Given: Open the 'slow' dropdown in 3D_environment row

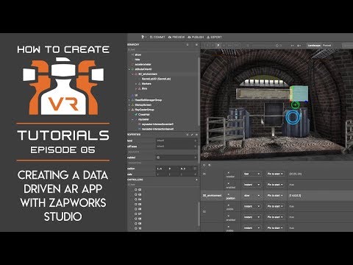Looking at the screenshot, I should [x=252, y=196].
